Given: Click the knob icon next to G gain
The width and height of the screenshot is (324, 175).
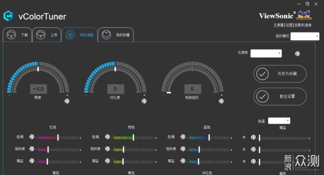Looking at the screenshot, I should 253,149.
